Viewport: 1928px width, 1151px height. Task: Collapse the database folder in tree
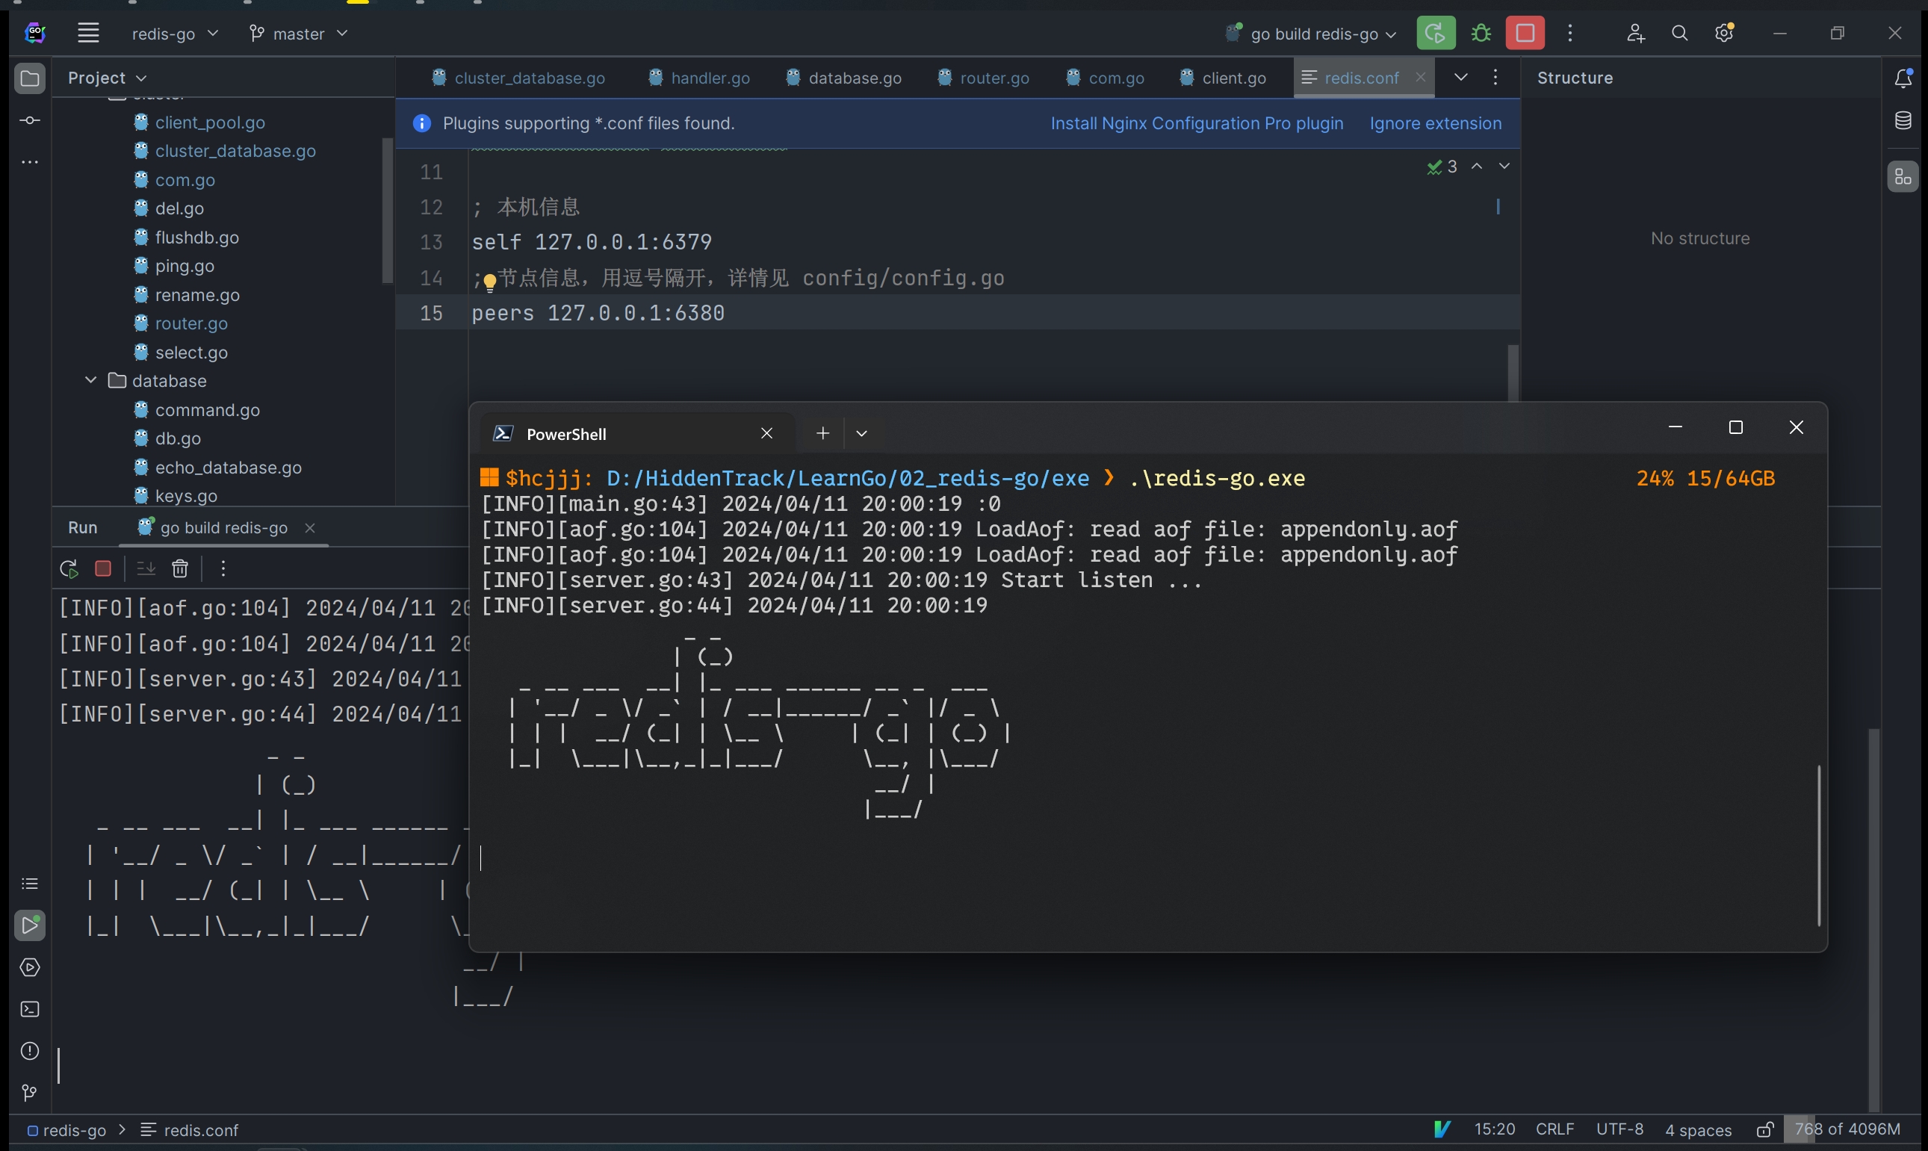pos(90,380)
